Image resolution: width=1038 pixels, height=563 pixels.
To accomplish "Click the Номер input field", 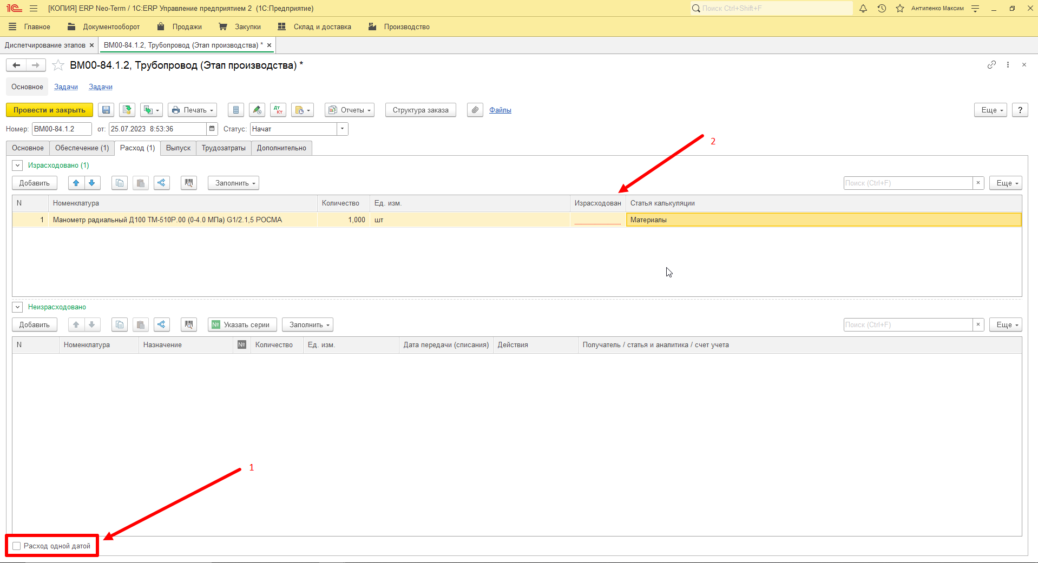I will pos(62,129).
